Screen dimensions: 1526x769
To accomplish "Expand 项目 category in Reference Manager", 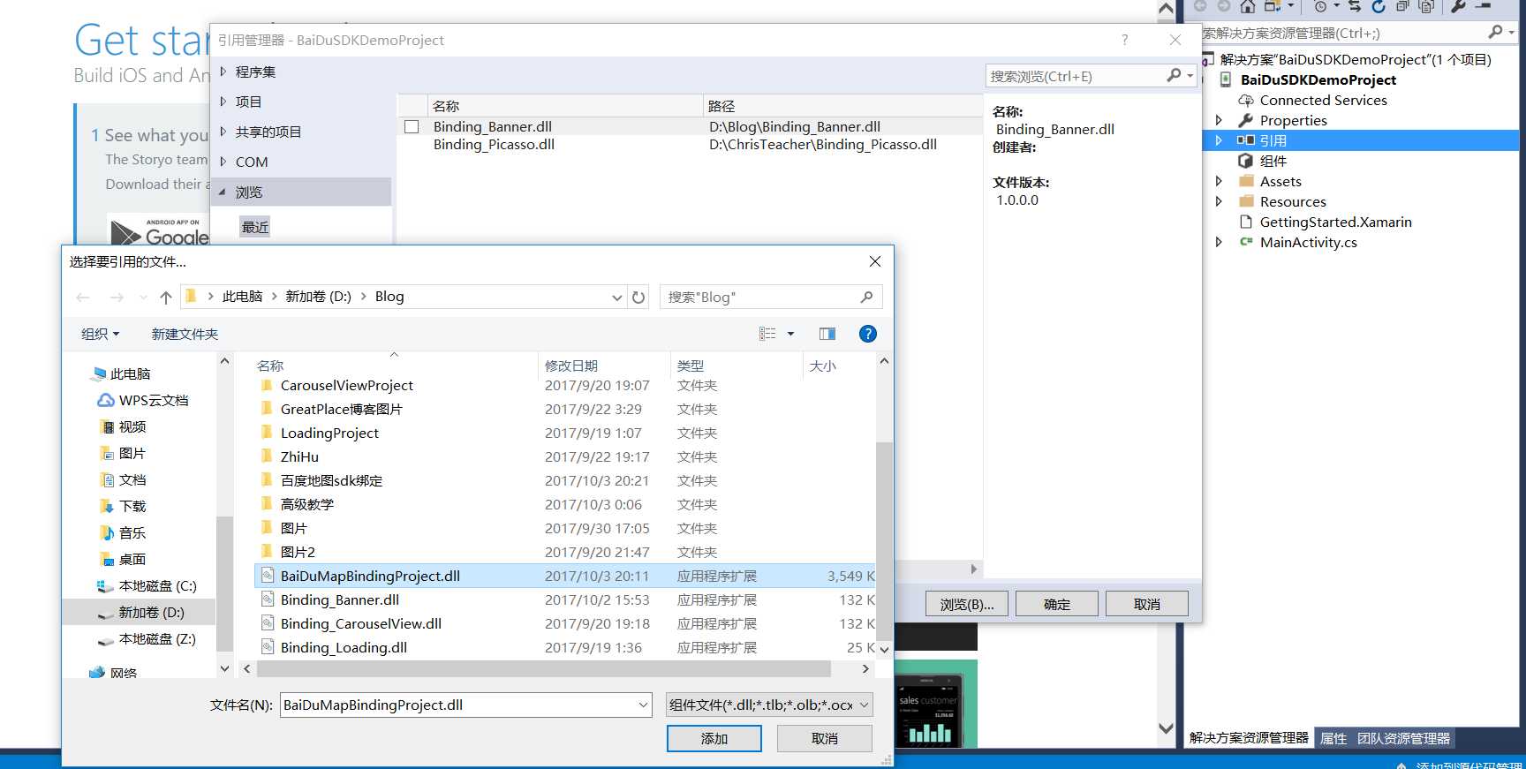I will click(223, 102).
